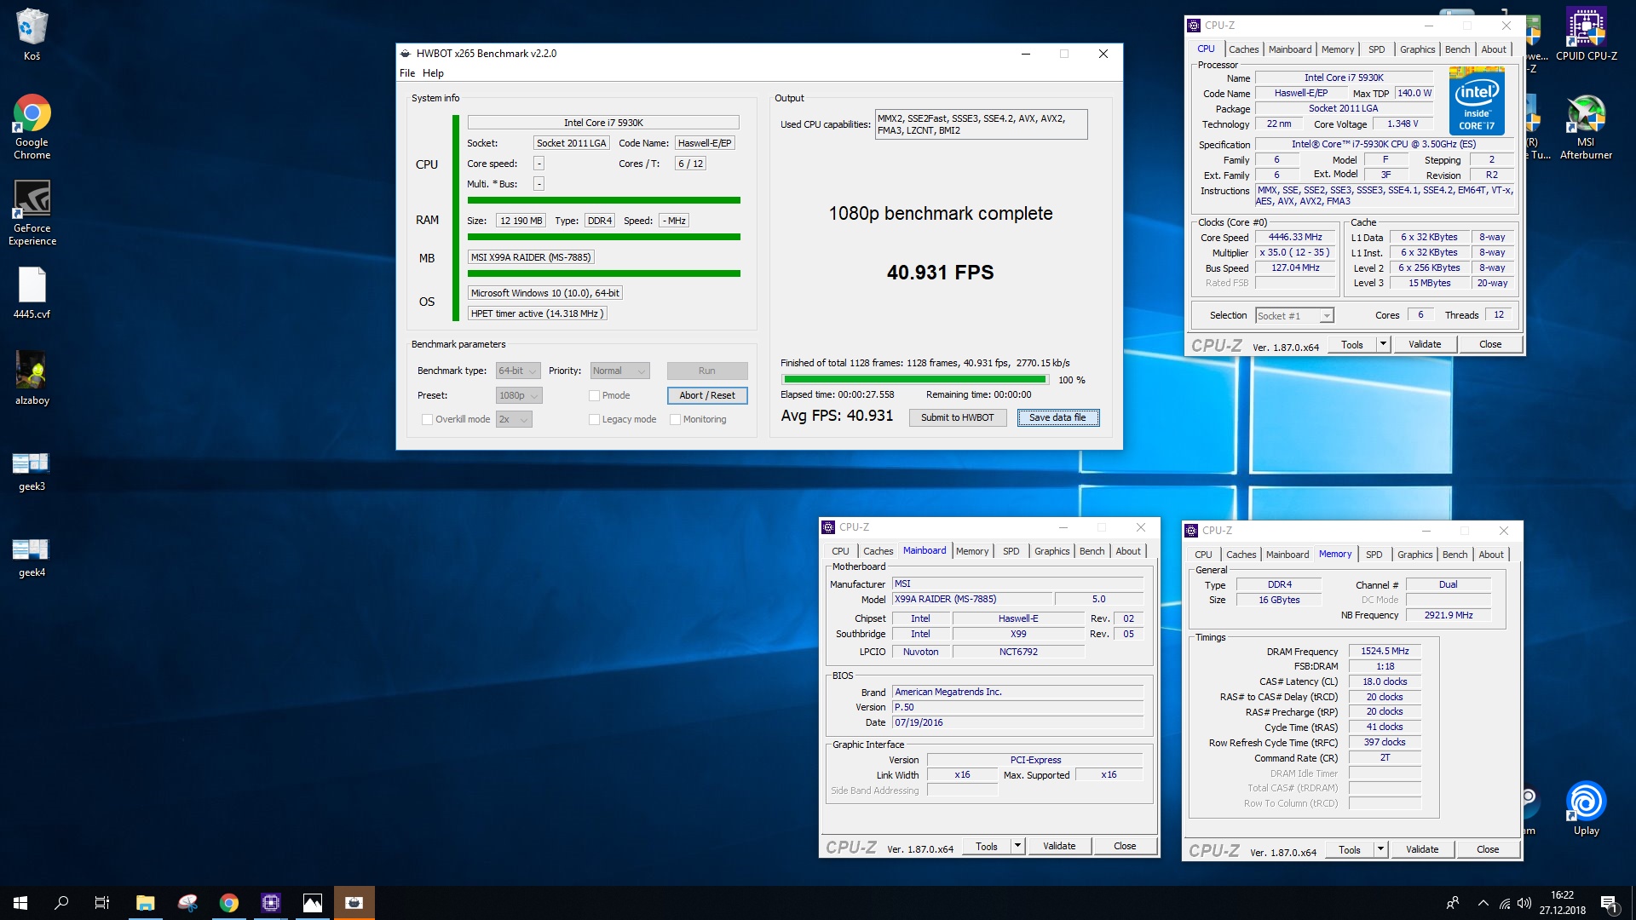Click the Abort / Reset button
This screenshot has width=1636, height=920.
point(707,395)
